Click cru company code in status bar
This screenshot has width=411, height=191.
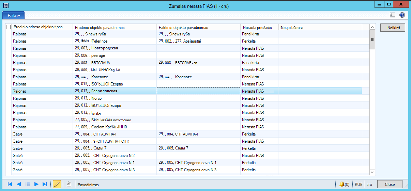coord(369,185)
